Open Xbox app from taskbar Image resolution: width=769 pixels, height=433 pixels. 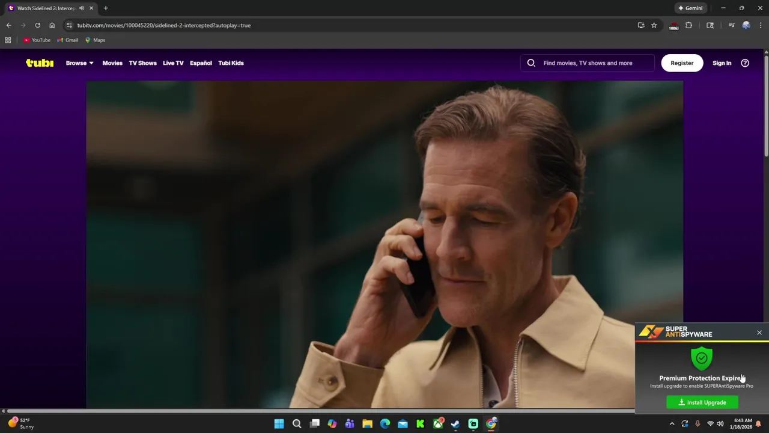(x=438, y=424)
